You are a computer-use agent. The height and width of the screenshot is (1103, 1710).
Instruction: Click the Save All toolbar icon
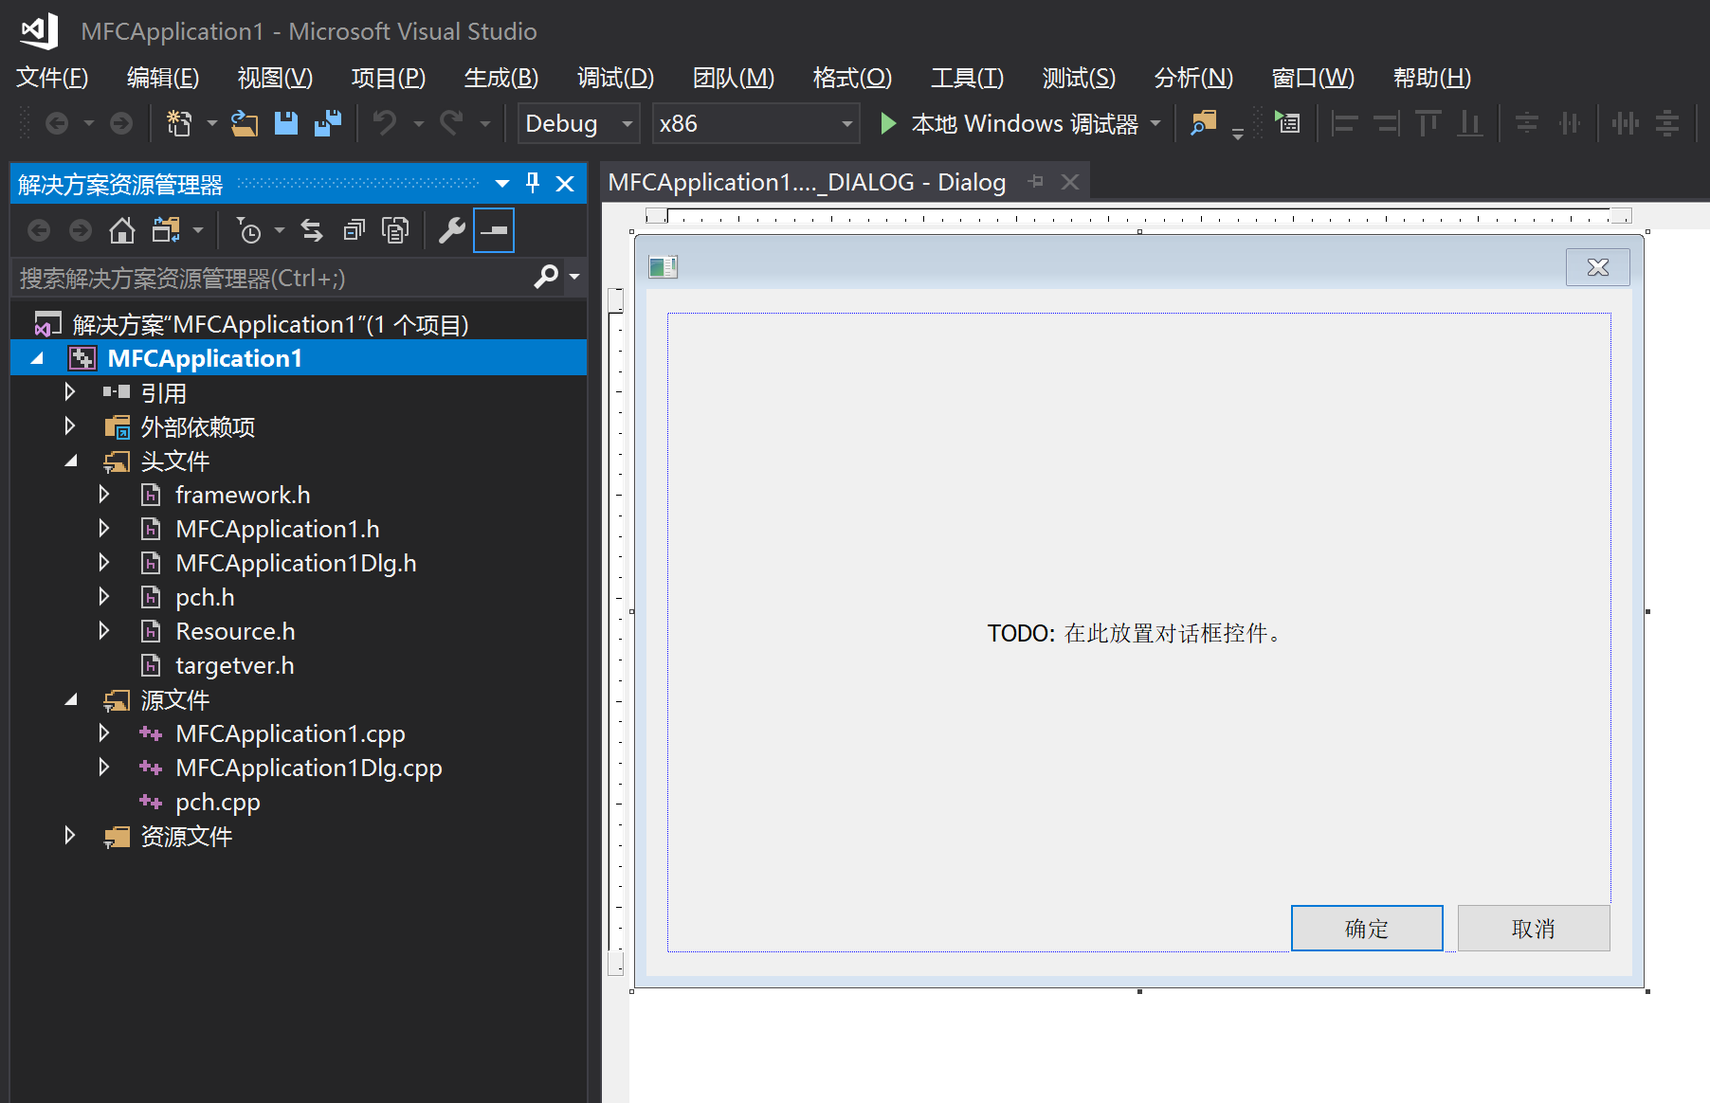coord(328,123)
